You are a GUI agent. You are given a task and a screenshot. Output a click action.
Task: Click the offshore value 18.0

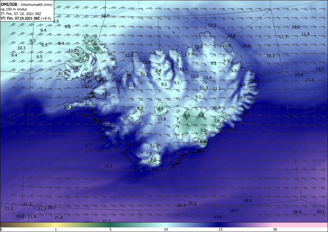click(234, 211)
